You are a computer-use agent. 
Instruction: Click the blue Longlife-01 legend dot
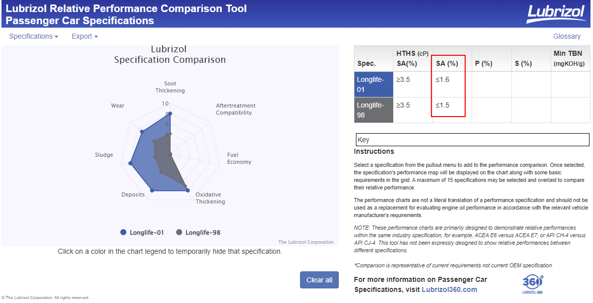[123, 233]
